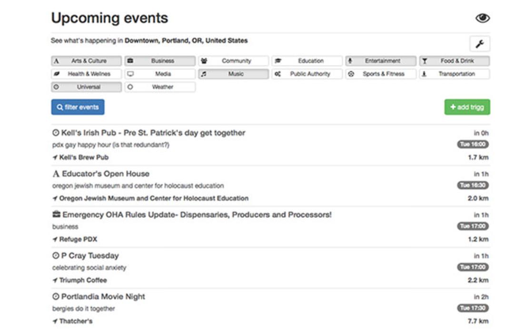Open Oregon Jewish Museum venue link
Screen dimensions: 514x329
pos(154,198)
